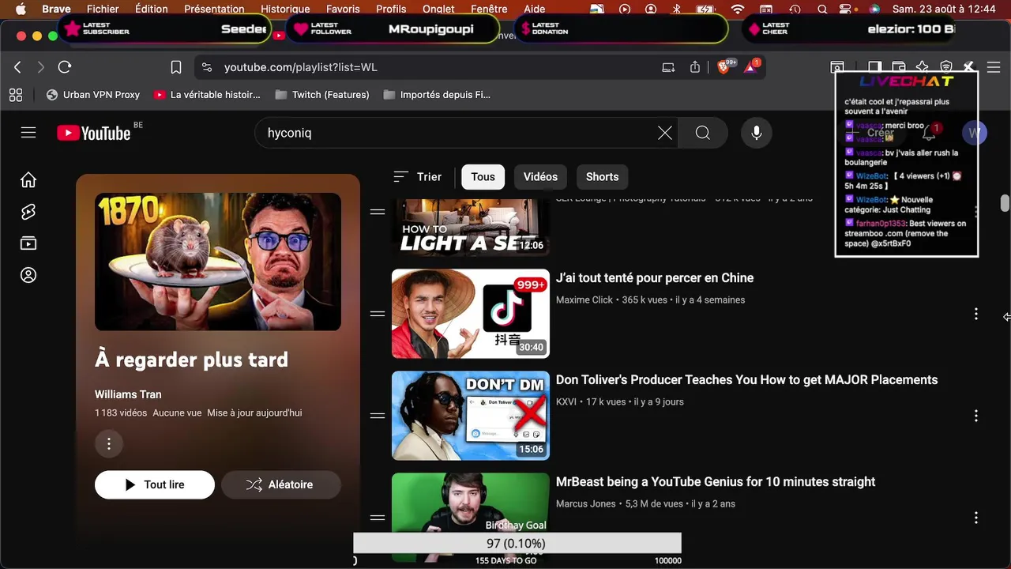Screen dimensions: 1011x569
Task: Click the install app icon in address bar
Action: [x=668, y=67]
